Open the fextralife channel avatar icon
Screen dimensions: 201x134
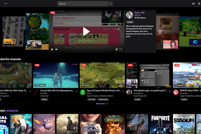click(36, 92)
